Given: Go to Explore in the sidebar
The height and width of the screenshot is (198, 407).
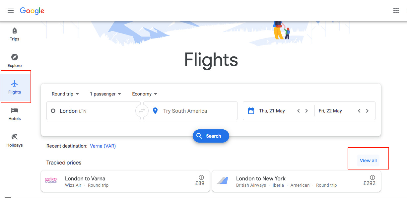Looking at the screenshot, I should (15, 61).
